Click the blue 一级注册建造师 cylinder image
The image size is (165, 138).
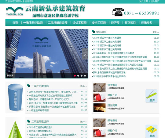15,97
